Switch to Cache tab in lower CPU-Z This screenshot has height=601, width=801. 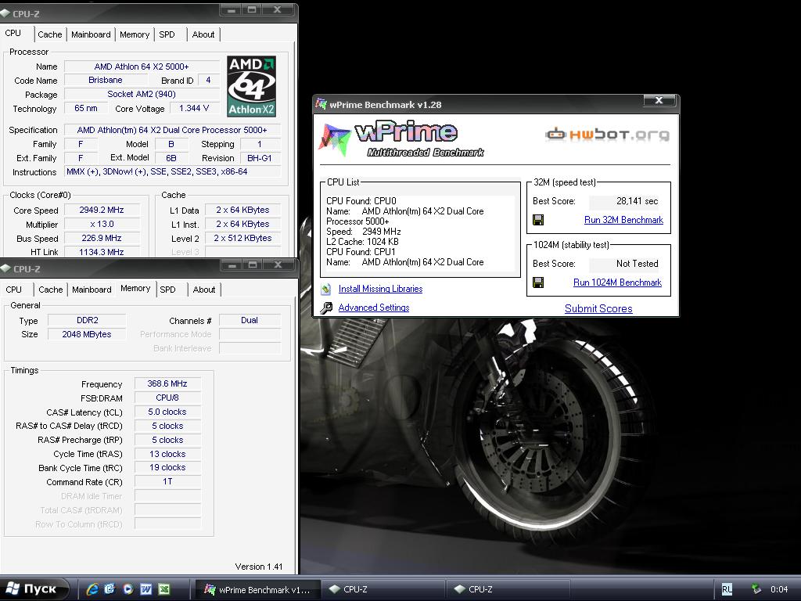pyautogui.click(x=51, y=290)
